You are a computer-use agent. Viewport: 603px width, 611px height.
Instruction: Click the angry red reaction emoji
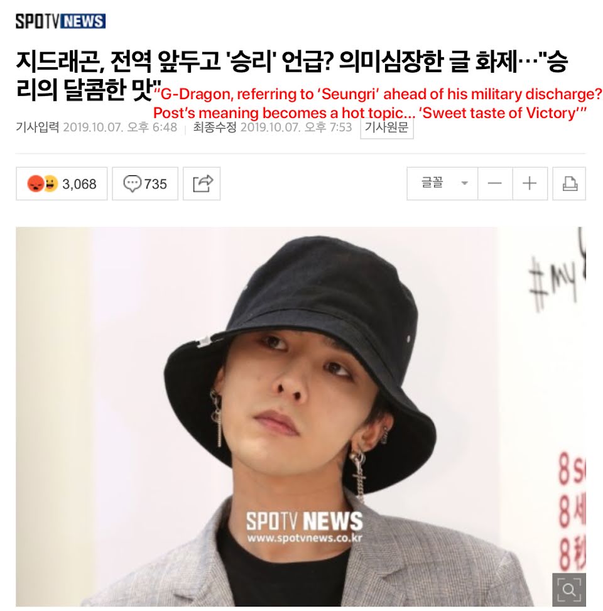click(35, 183)
